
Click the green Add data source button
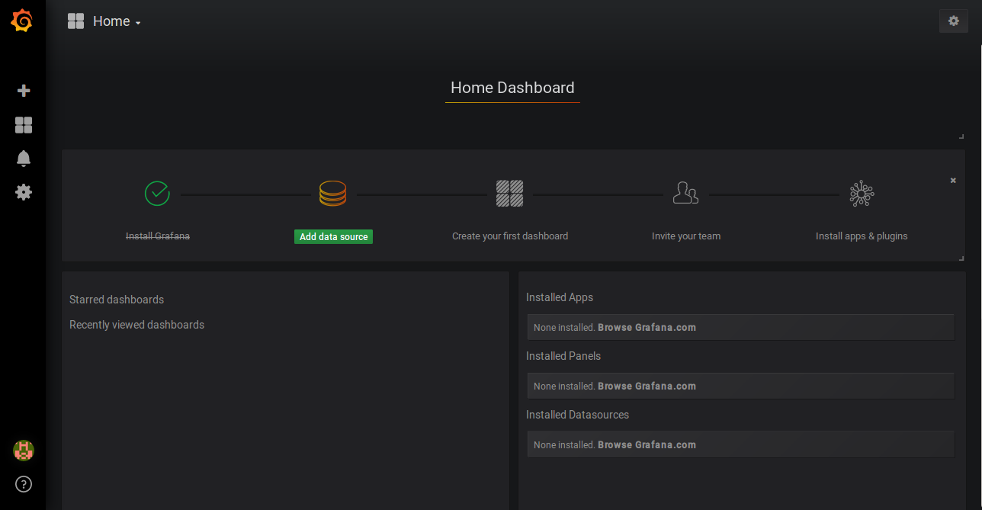[x=333, y=237]
